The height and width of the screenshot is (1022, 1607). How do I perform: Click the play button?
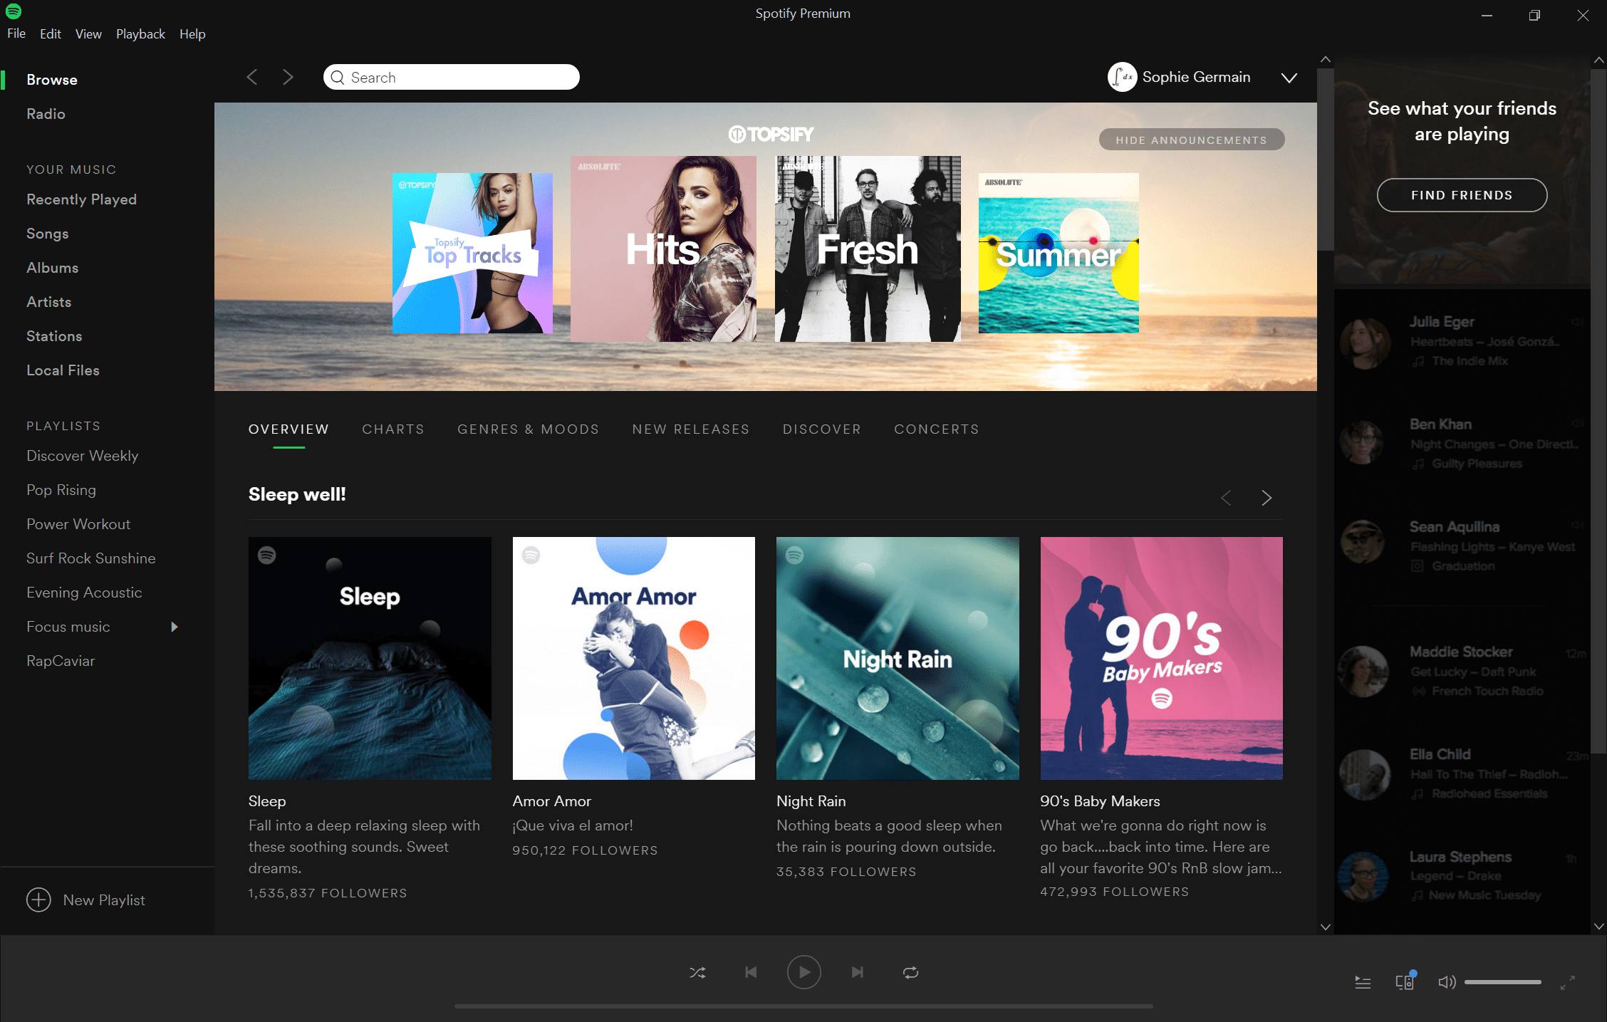coord(803,973)
